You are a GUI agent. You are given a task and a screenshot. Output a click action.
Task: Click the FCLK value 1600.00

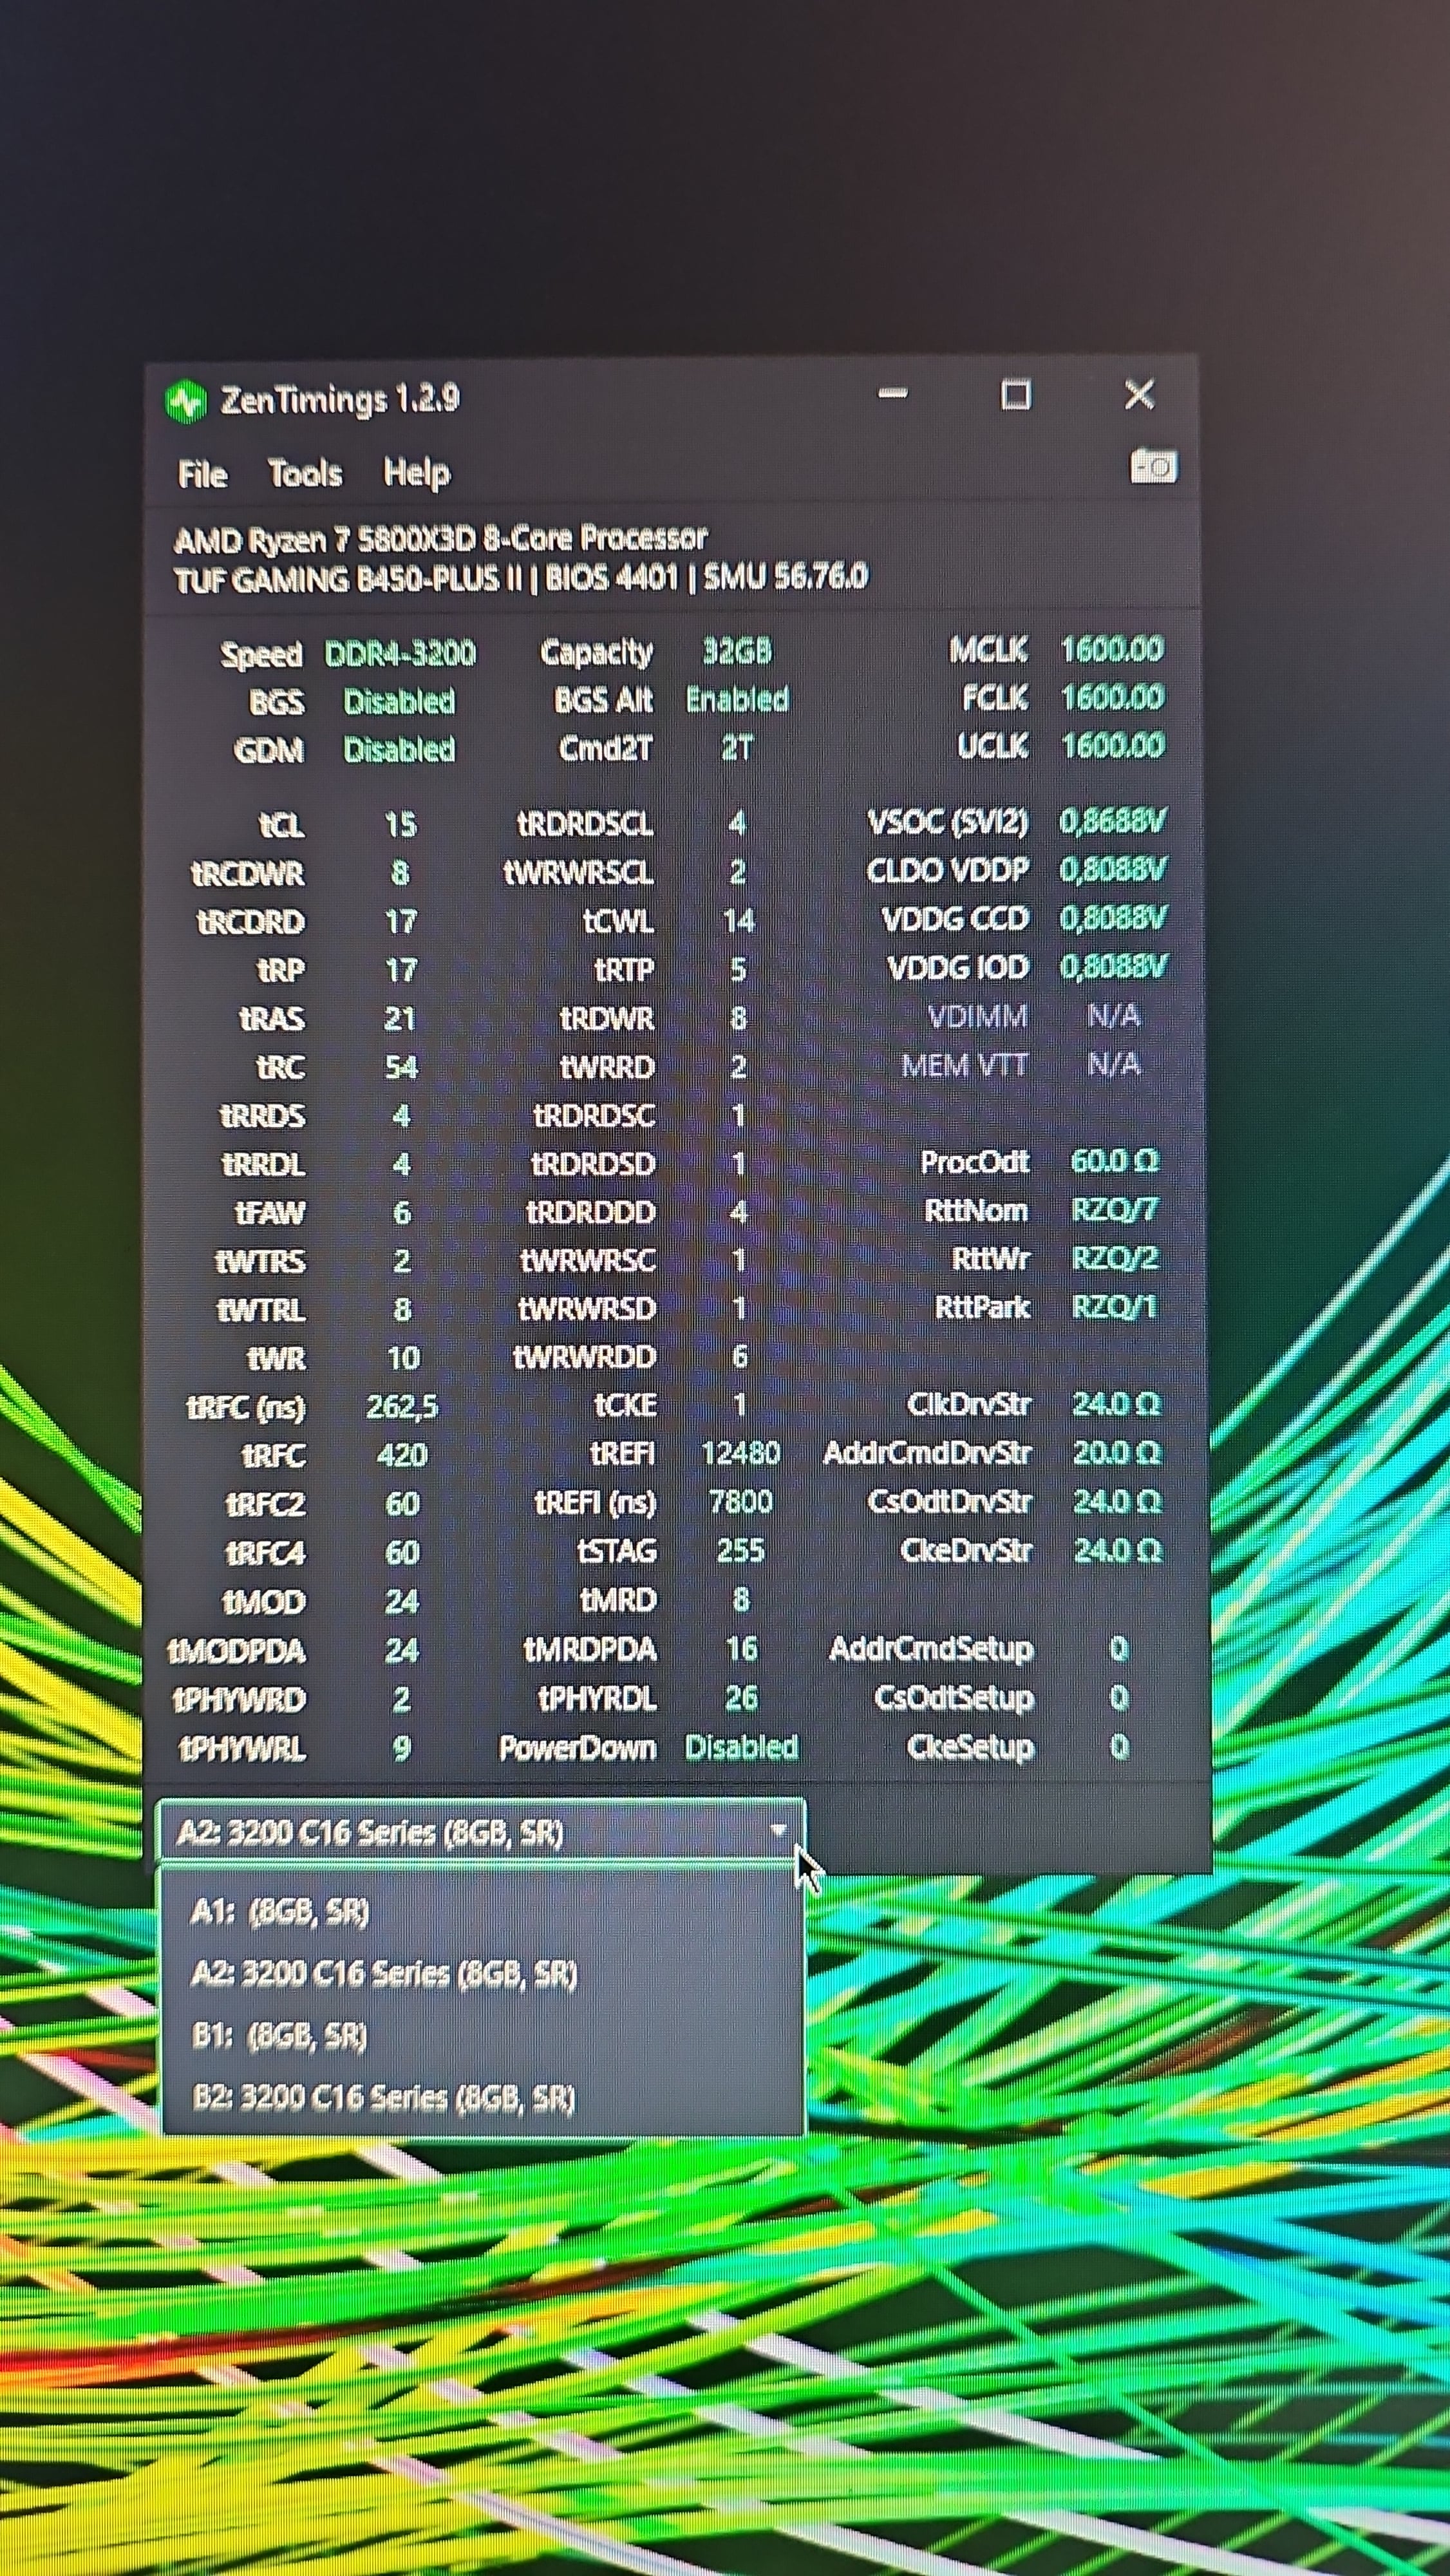pyautogui.click(x=1112, y=697)
